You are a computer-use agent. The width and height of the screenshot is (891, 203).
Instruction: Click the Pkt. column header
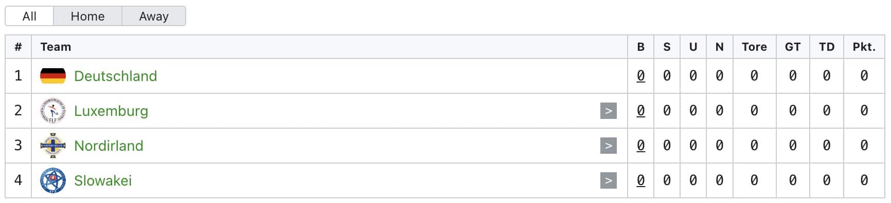864,47
